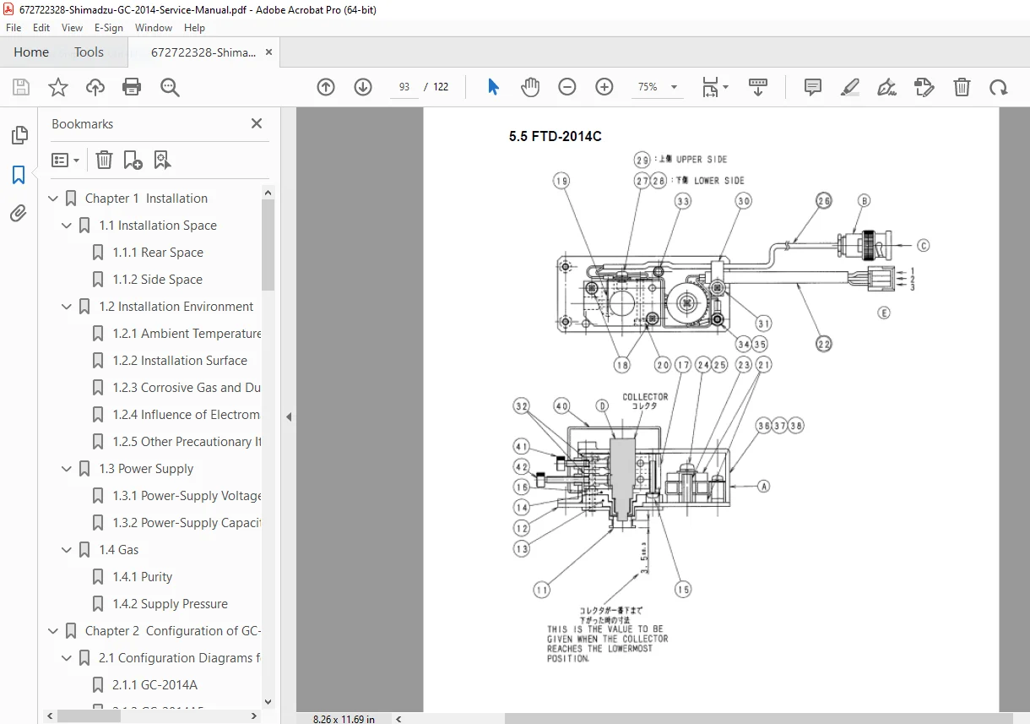This screenshot has width=1030, height=724.
Task: Open page thumbnails panel icon
Action: pyautogui.click(x=19, y=135)
